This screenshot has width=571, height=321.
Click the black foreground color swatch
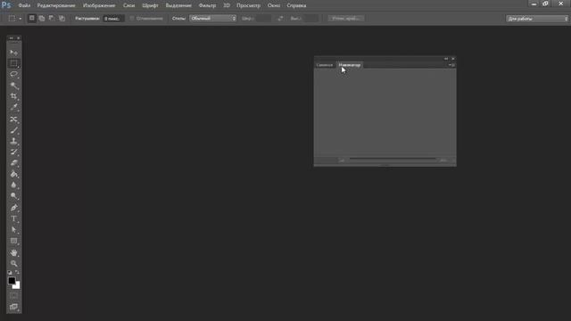point(11,280)
